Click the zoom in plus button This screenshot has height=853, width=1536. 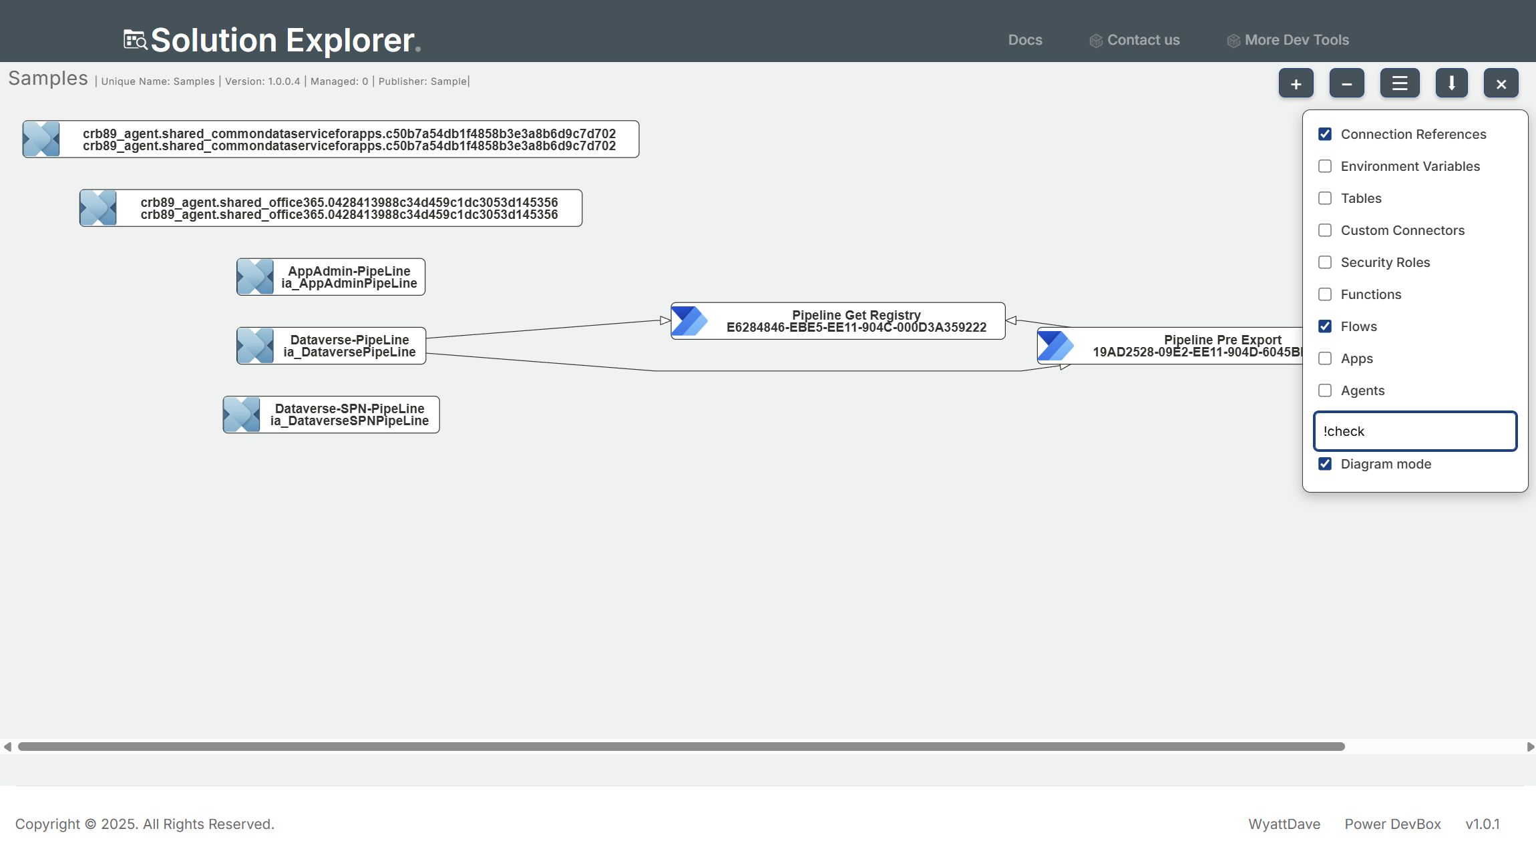click(1296, 83)
